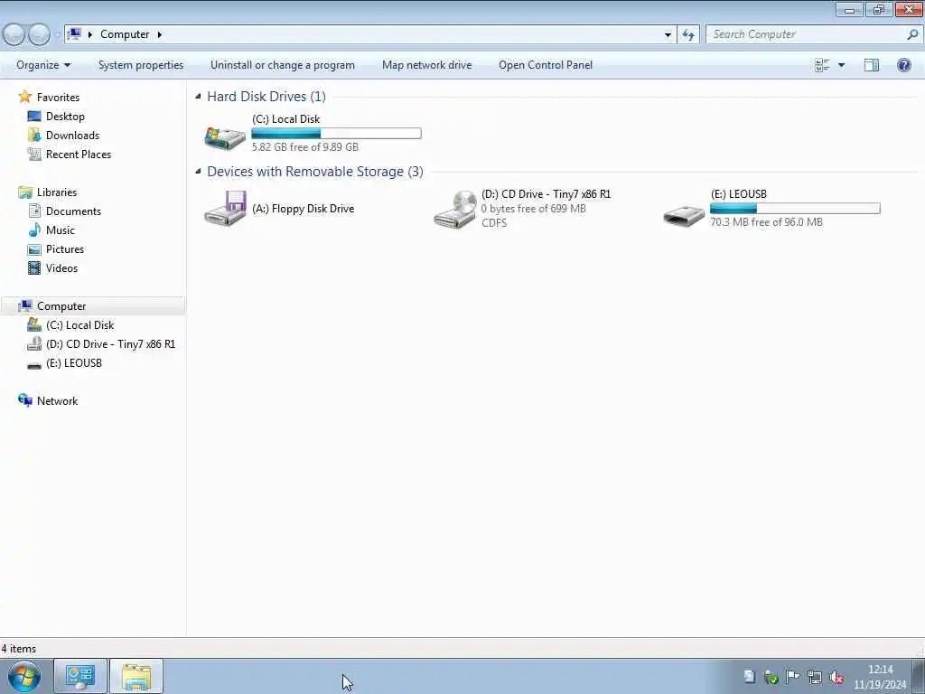Click '5.82 GB free of 9.89 GB' text

tap(305, 147)
